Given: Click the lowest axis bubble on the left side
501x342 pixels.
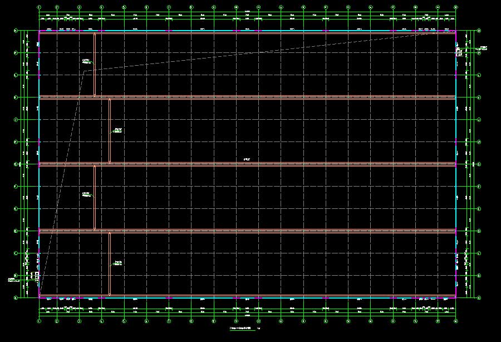Looking at the screenshot, I should (16, 297).
